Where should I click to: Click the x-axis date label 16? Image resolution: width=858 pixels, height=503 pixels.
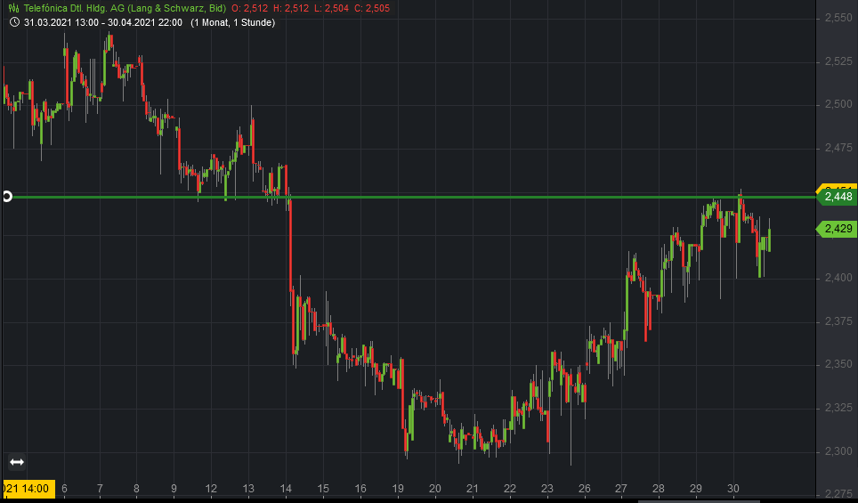tap(360, 489)
